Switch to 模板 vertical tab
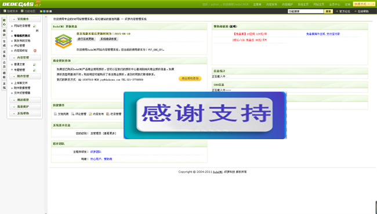Image resolution: width=377 pixels, height=214 pixels. coord(4,75)
